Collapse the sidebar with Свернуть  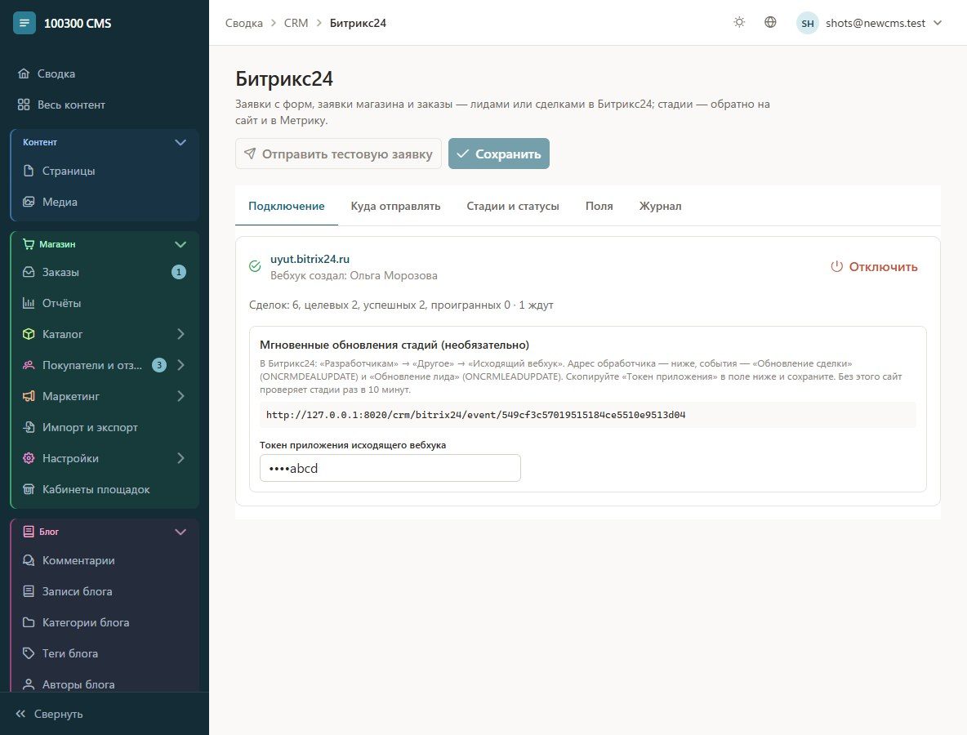[x=49, y=714]
